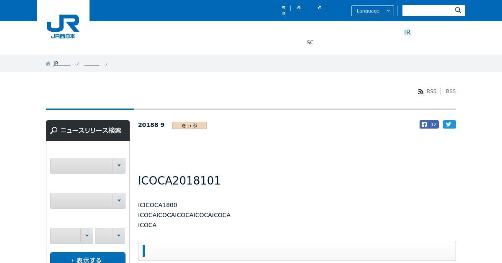Viewport: 502px width, 263px height.
Task: Open the first RSS link
Action: (431, 91)
